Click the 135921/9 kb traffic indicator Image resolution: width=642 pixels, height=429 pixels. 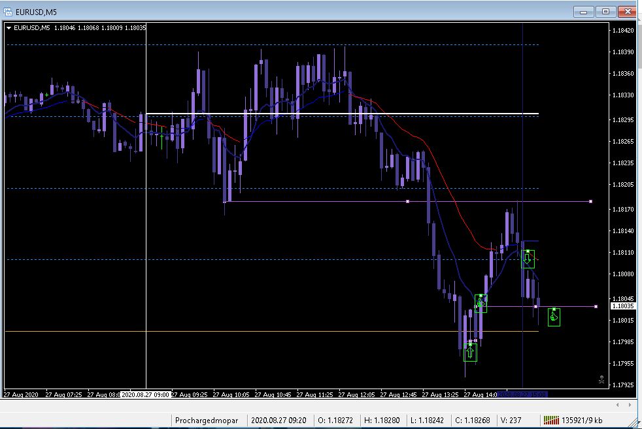coord(582,420)
